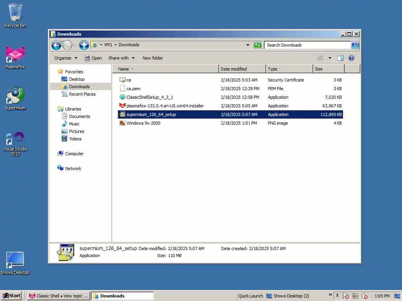Open the Organize menu
This screenshot has width=402, height=301.
[66, 58]
